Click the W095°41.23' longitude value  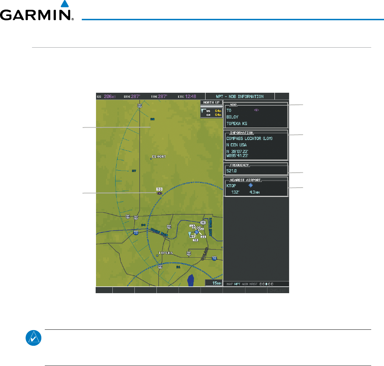(x=237, y=156)
